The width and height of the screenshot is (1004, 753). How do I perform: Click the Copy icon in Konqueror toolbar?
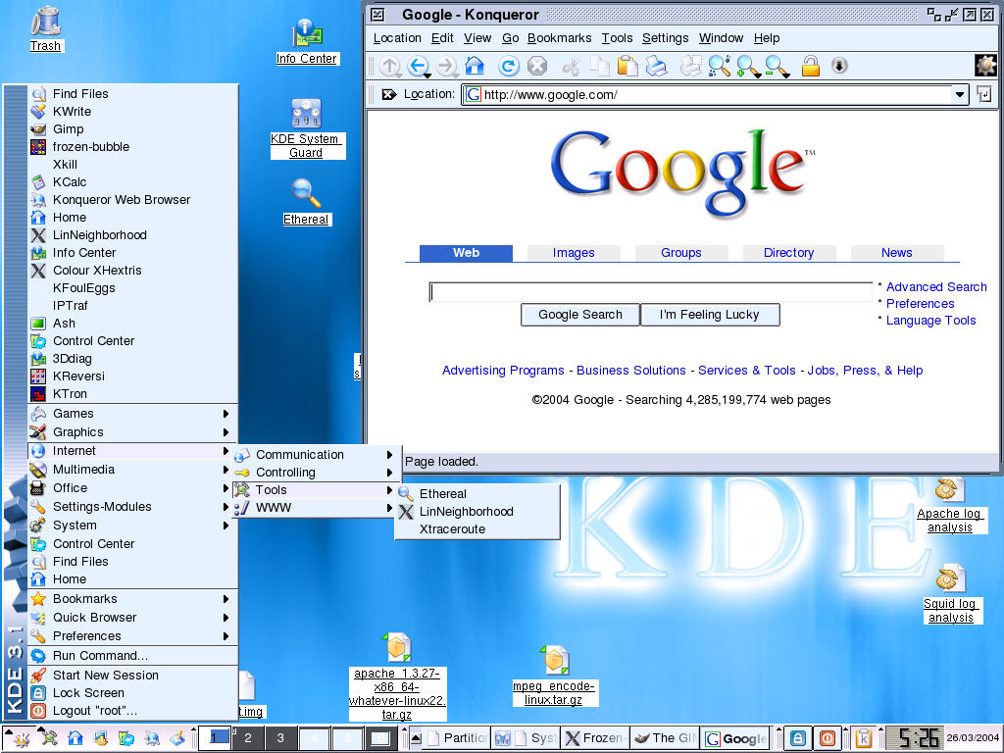(x=600, y=66)
